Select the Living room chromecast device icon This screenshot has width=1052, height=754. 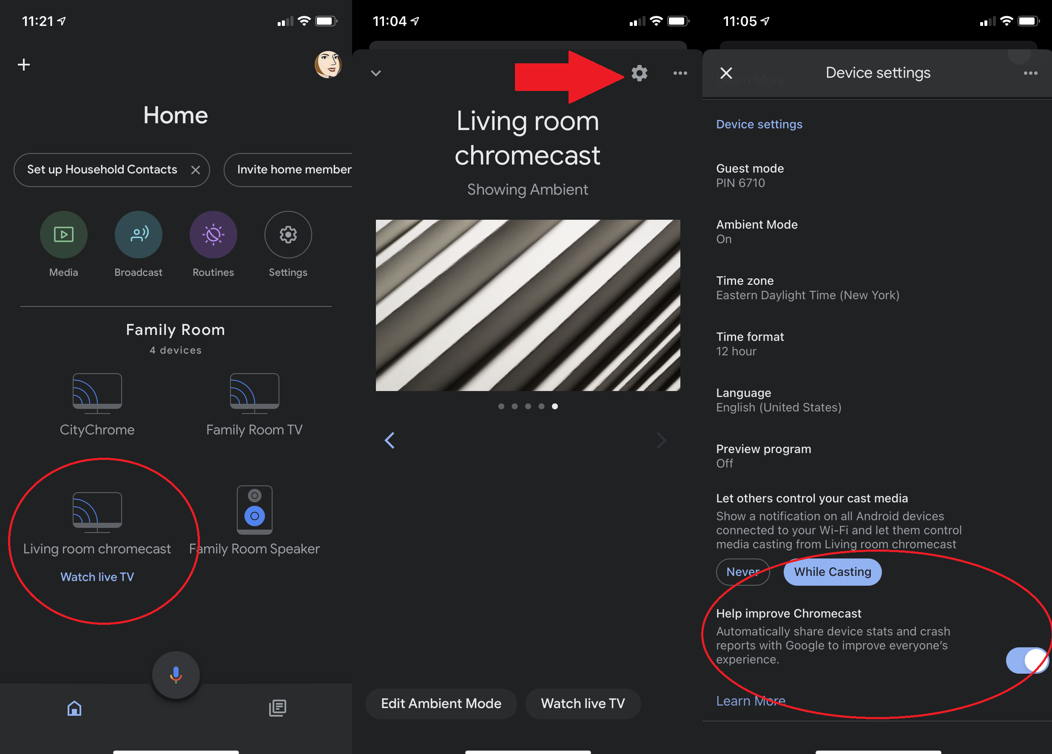click(97, 512)
